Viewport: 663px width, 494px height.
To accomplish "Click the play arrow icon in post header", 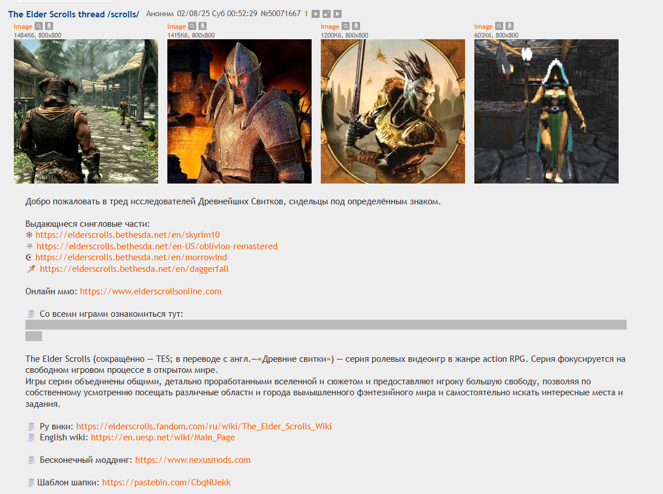I will (338, 14).
